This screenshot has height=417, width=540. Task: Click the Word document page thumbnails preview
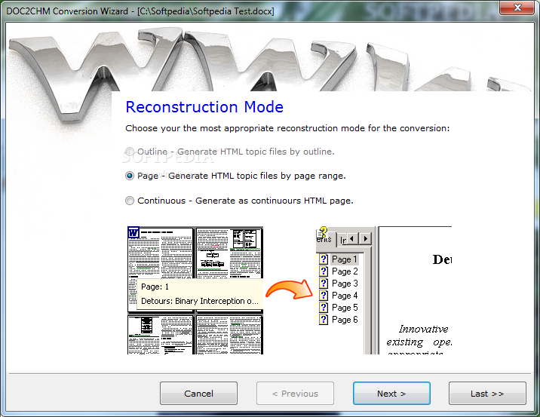tap(195, 290)
